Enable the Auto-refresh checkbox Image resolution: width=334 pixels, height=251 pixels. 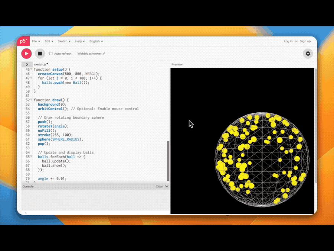tap(51, 54)
